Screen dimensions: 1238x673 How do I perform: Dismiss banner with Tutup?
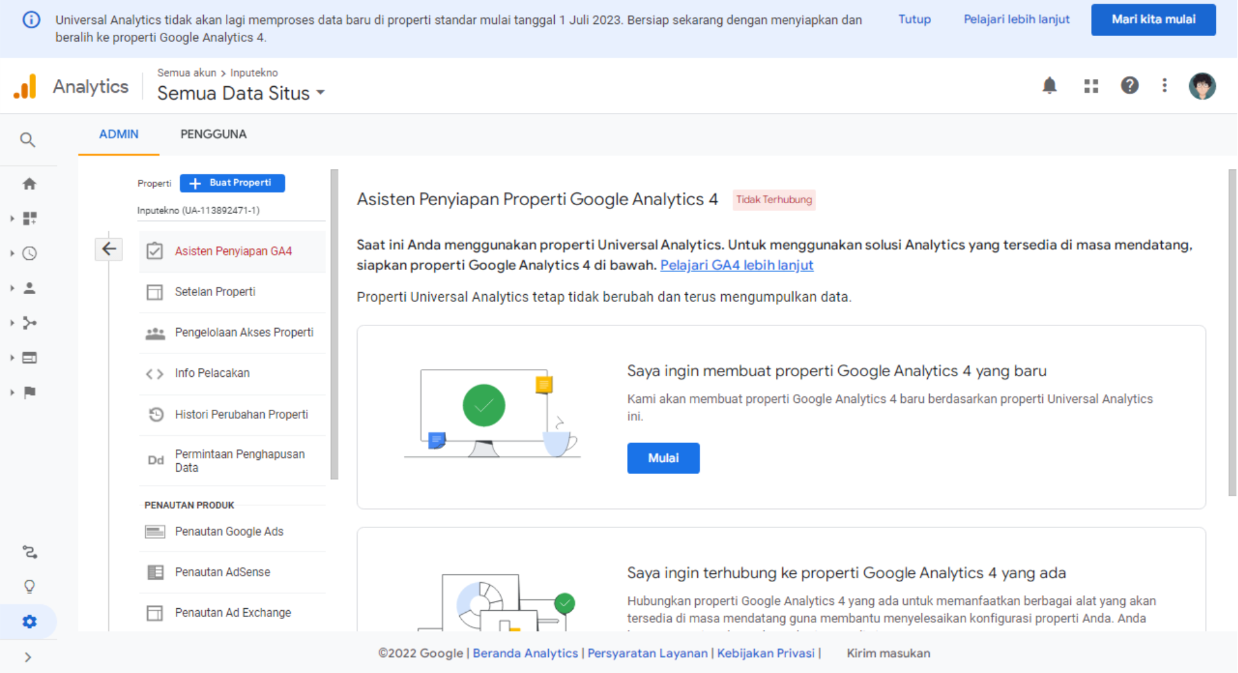click(x=914, y=19)
